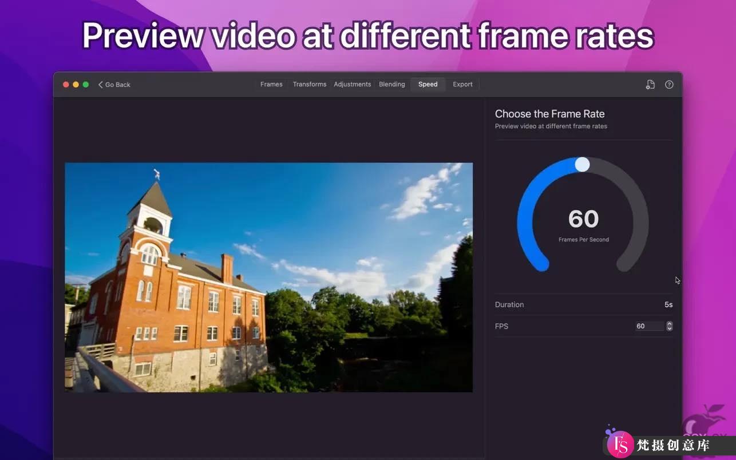The width and height of the screenshot is (736, 460).
Task: Click the Go Back button
Action: click(x=114, y=85)
